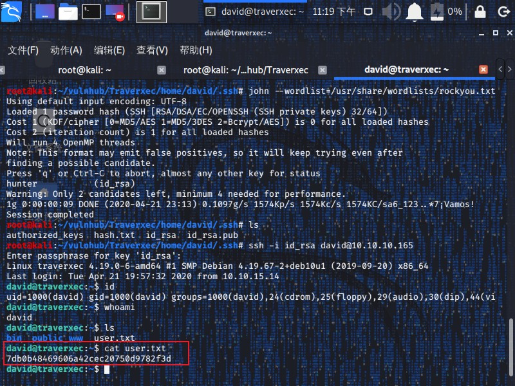515x386 pixels.
Task: Click the 'public_www' directory name
Action: [x=57, y=338]
